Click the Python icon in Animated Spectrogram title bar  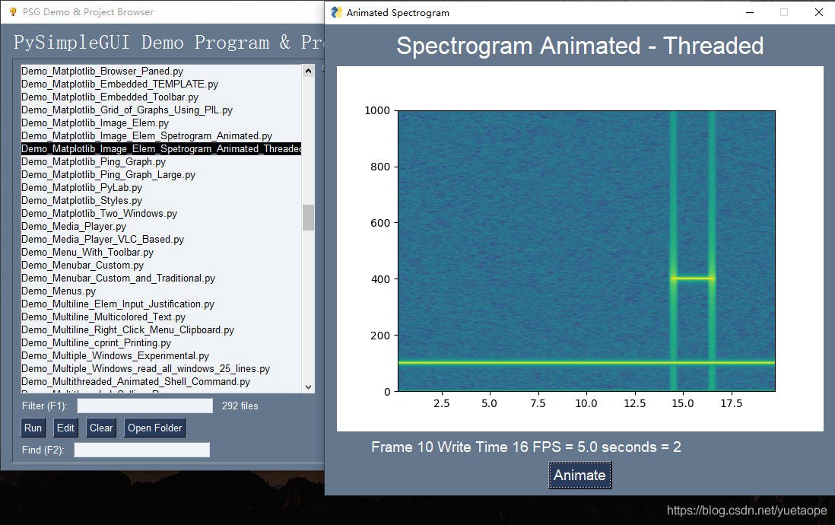[336, 12]
